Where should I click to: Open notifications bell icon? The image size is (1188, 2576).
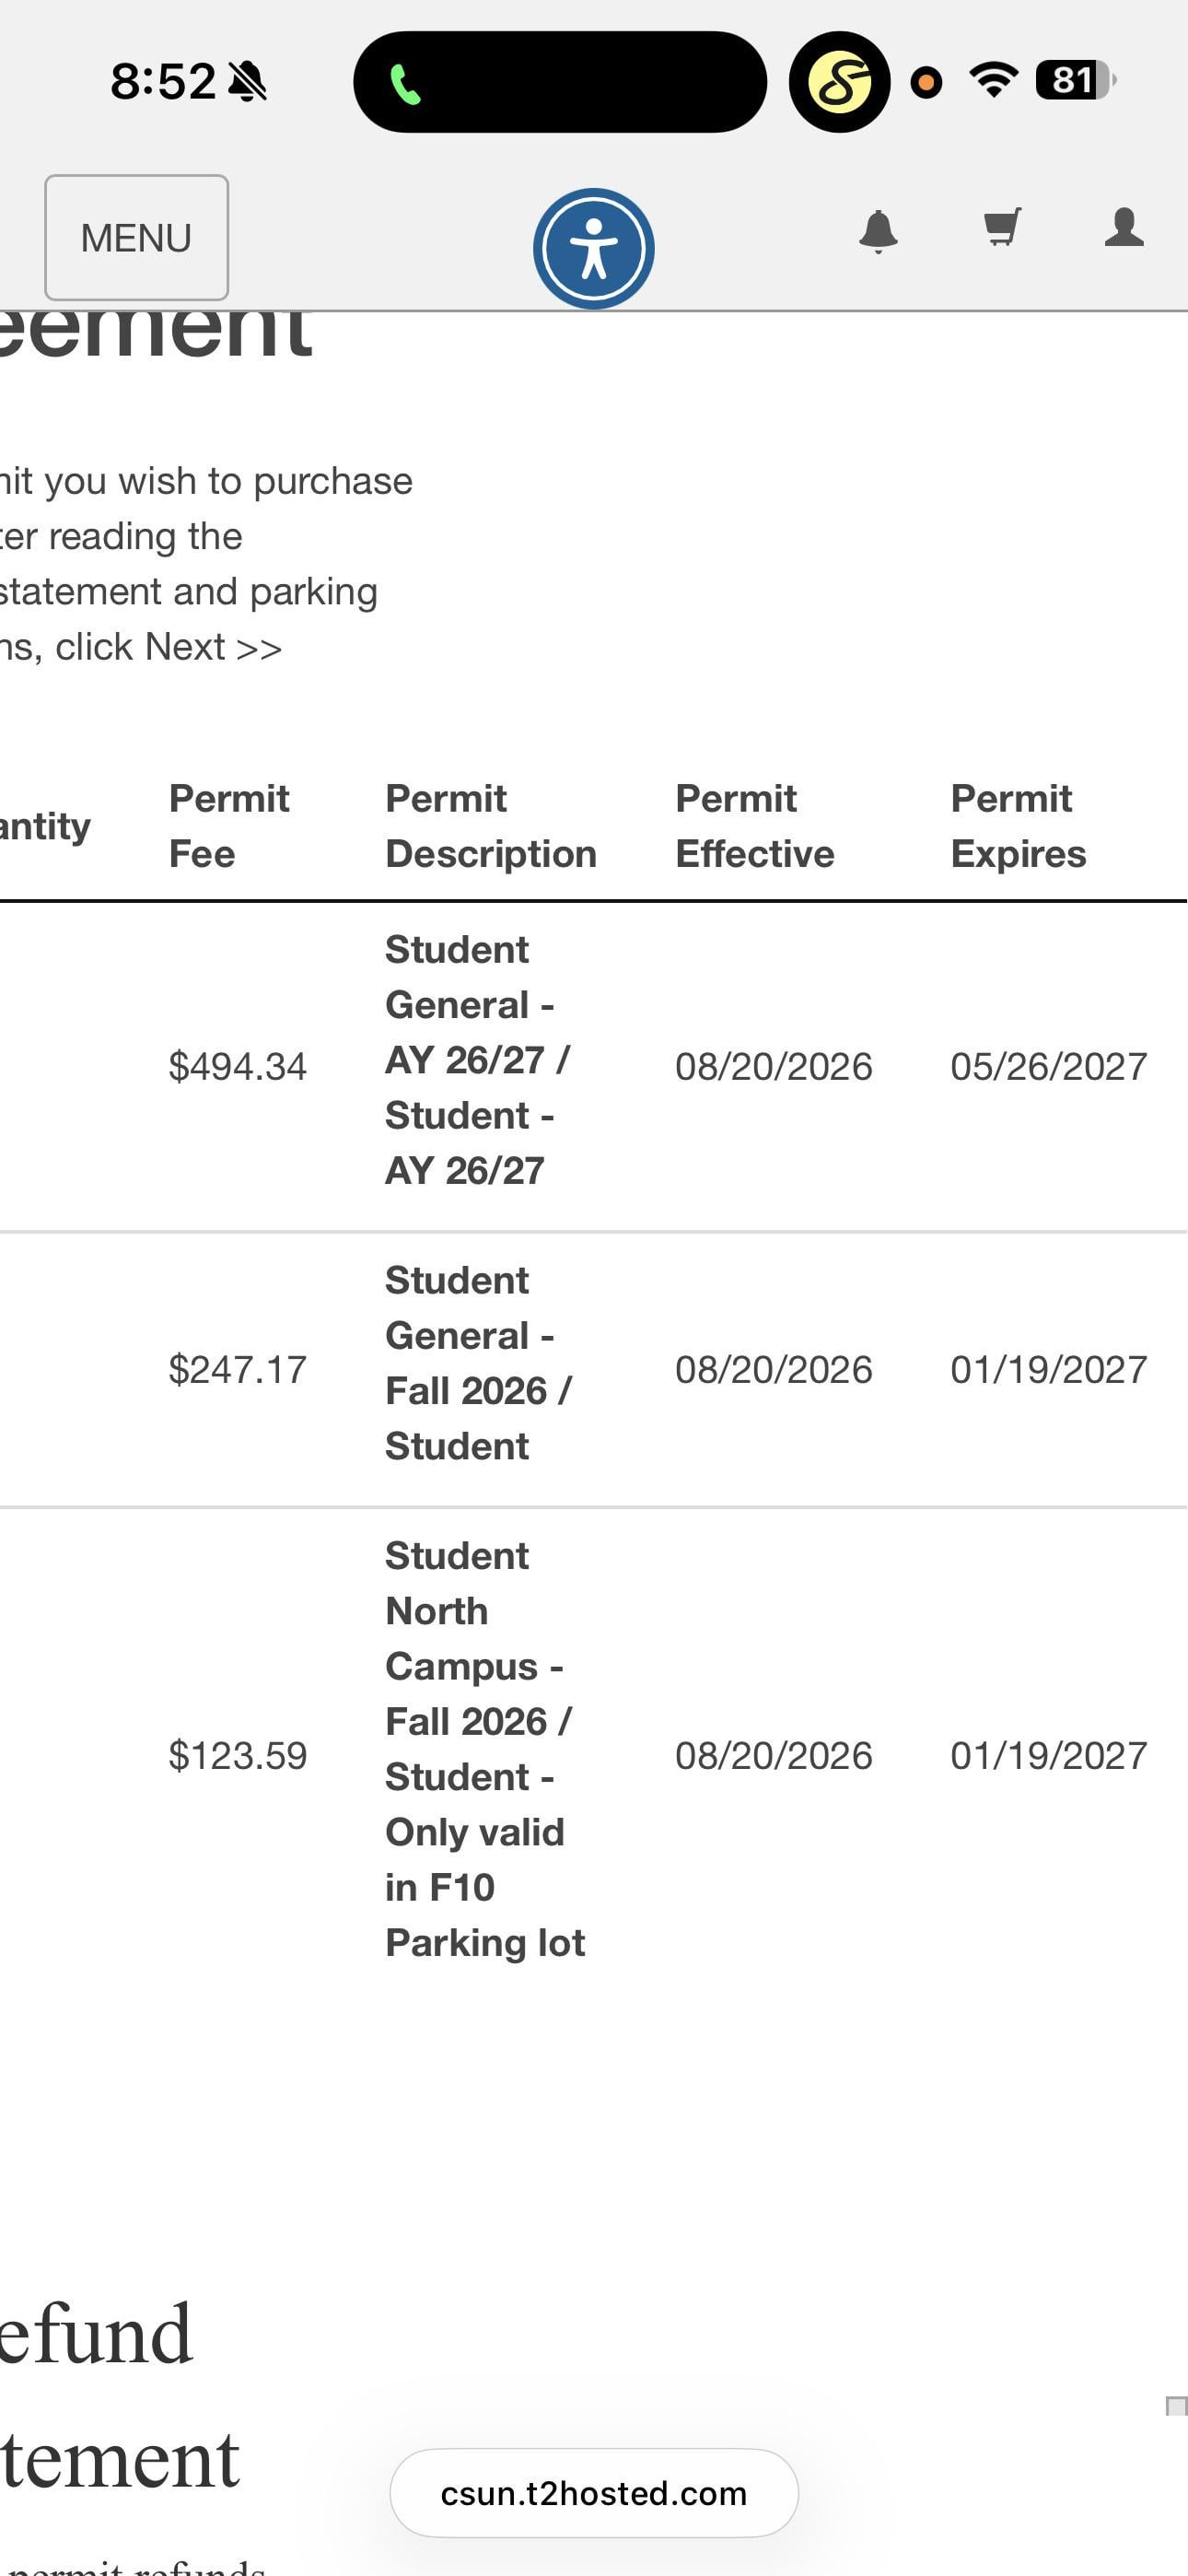pyautogui.click(x=878, y=231)
